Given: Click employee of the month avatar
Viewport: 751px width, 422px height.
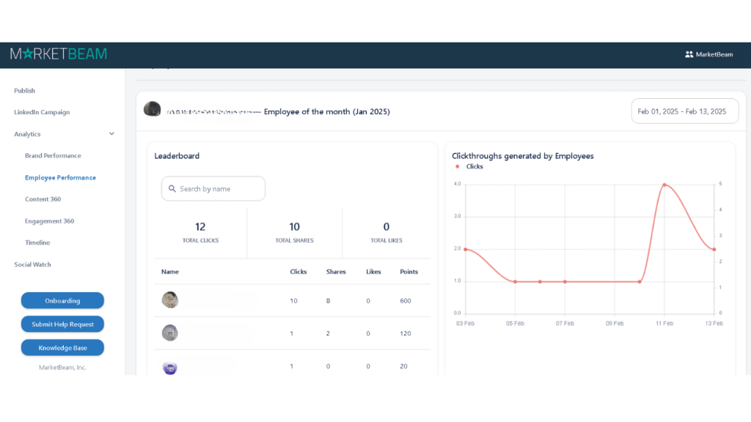Looking at the screenshot, I should pyautogui.click(x=153, y=109).
